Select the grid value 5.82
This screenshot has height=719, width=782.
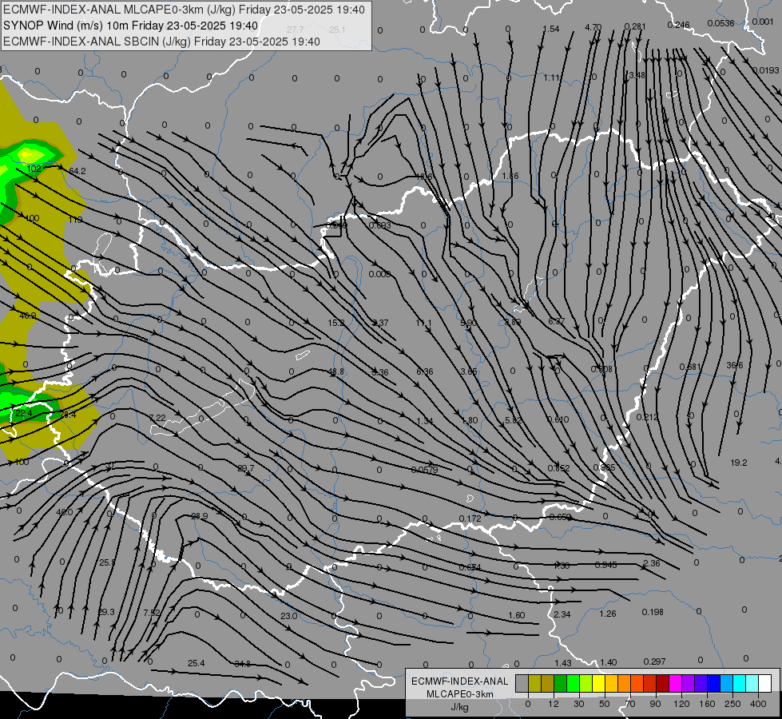coord(513,420)
